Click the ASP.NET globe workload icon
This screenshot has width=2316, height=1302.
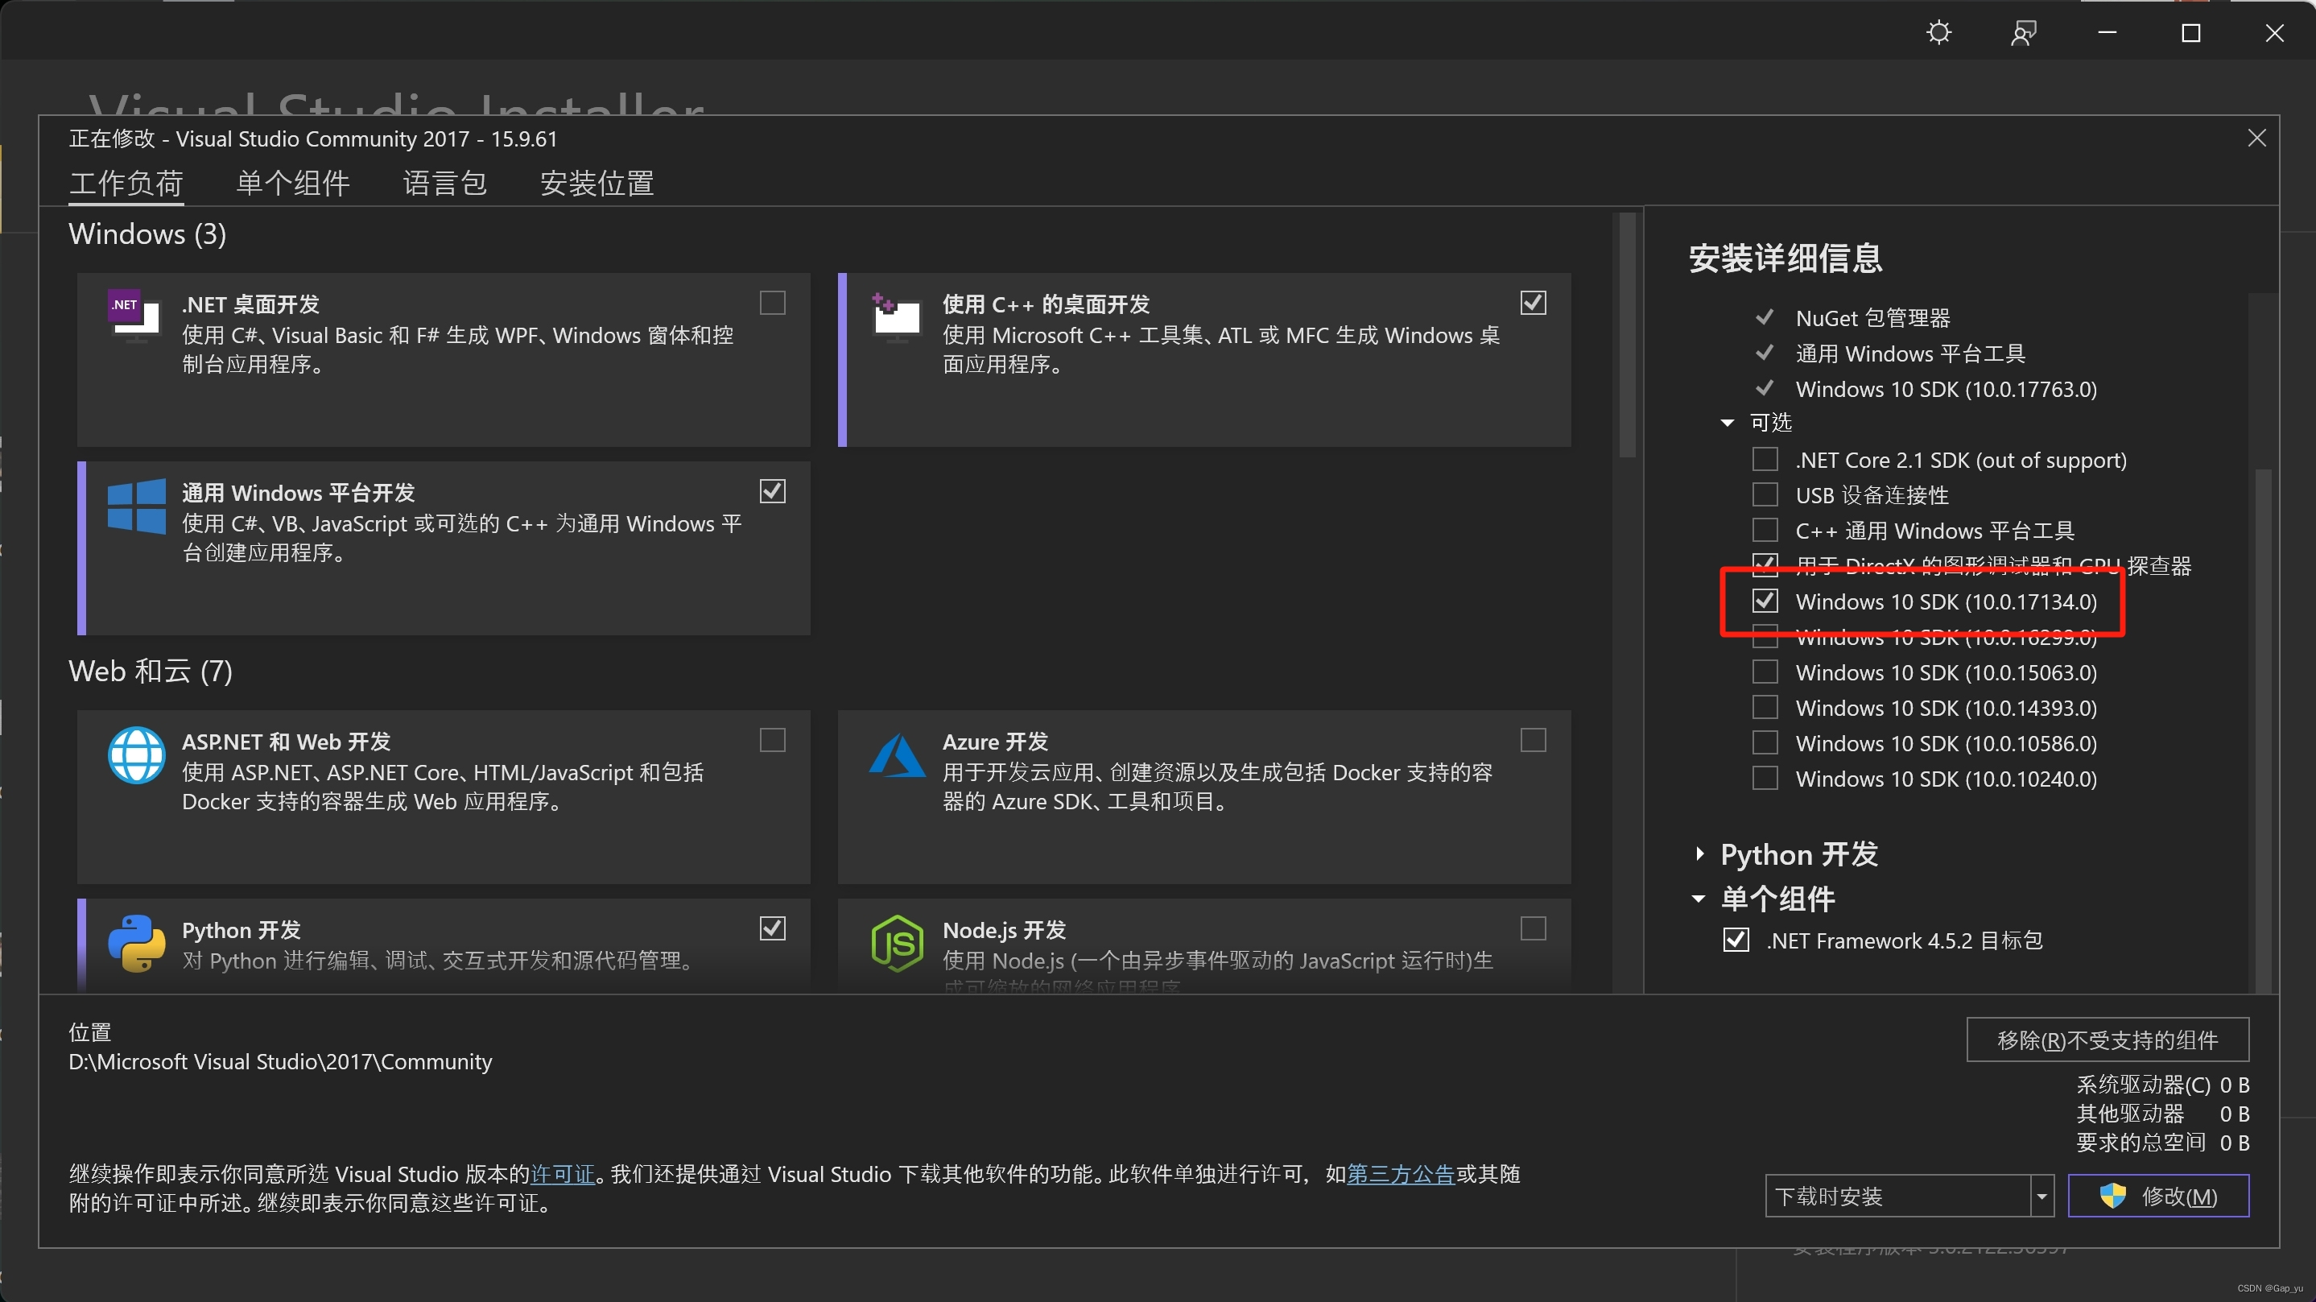click(137, 755)
